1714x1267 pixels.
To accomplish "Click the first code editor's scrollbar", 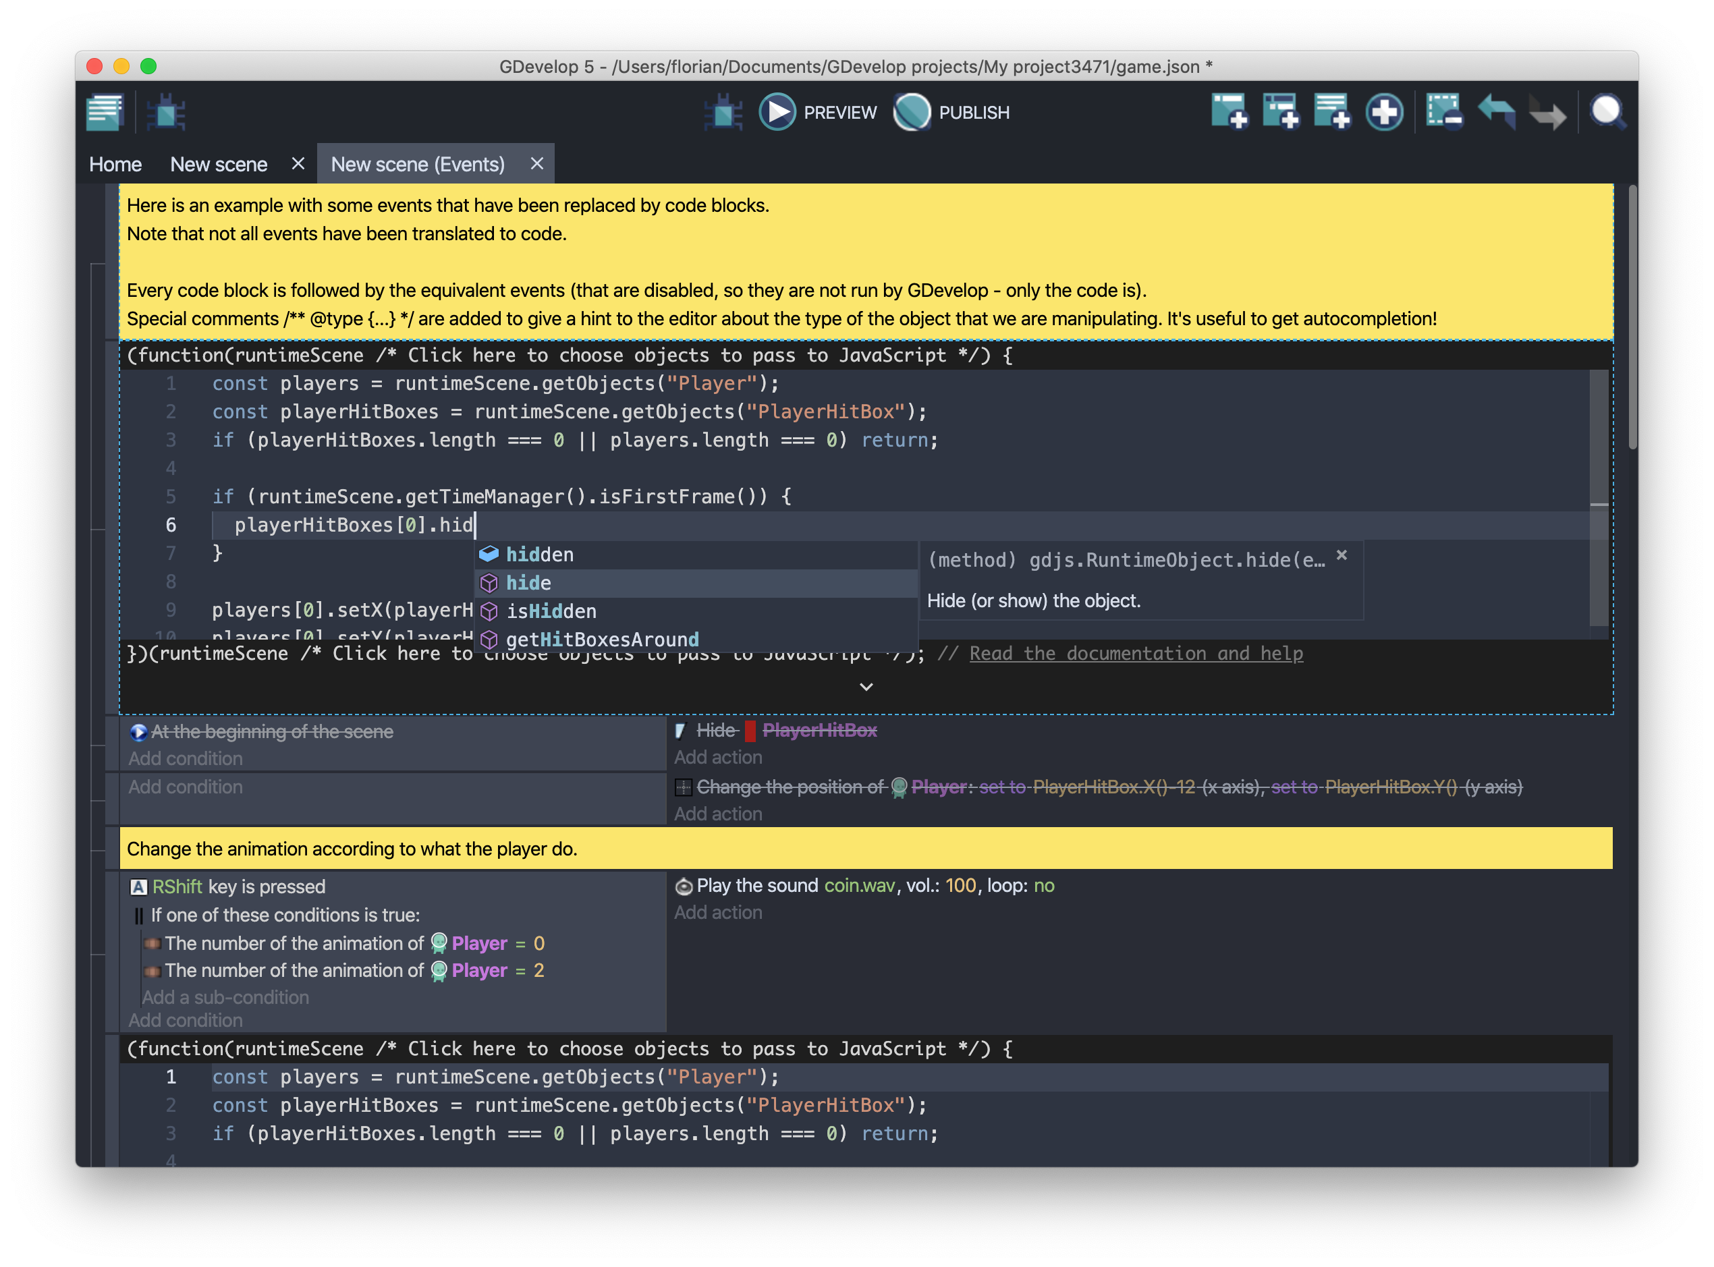I will [1598, 497].
